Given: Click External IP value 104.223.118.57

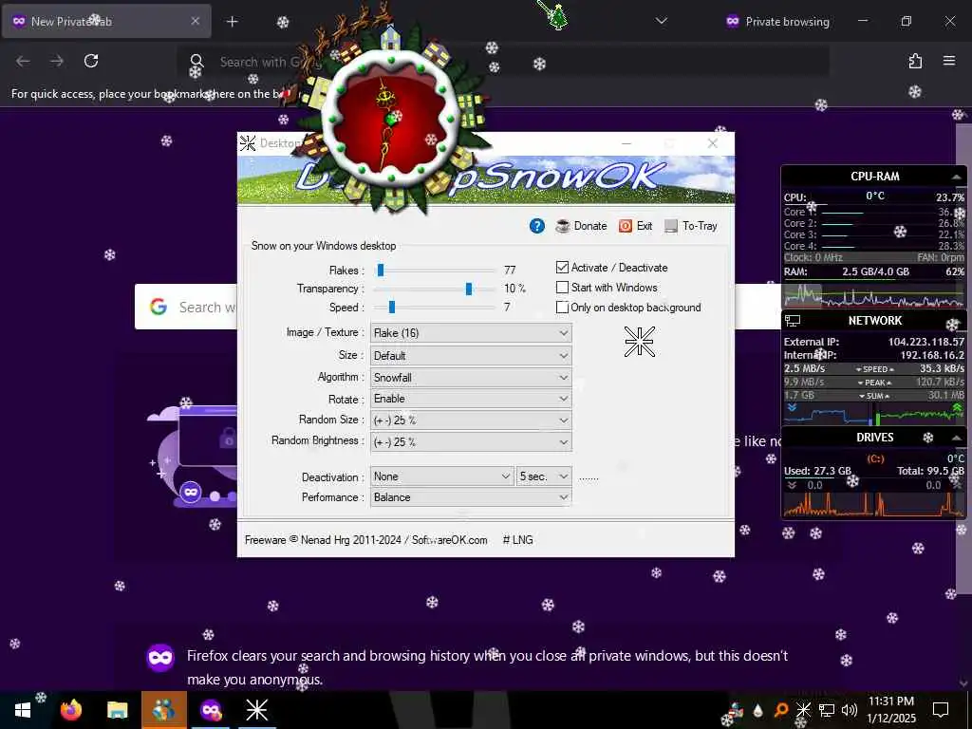Looking at the screenshot, I should click(x=926, y=342).
